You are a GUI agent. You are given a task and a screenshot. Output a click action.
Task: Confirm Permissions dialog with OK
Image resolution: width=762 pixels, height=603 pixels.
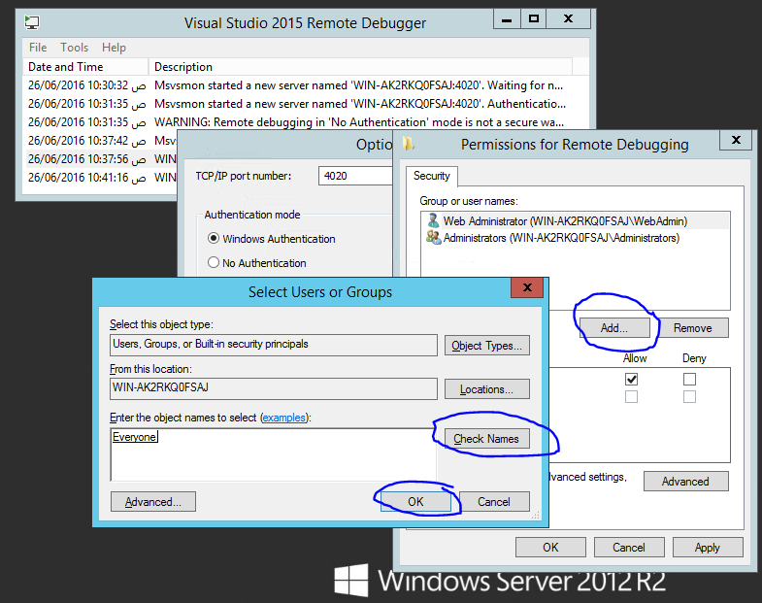[x=550, y=547]
